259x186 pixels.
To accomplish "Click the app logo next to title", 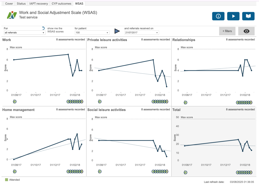I will [12, 15].
